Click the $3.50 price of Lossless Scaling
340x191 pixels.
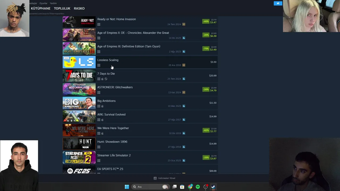coord(214,62)
